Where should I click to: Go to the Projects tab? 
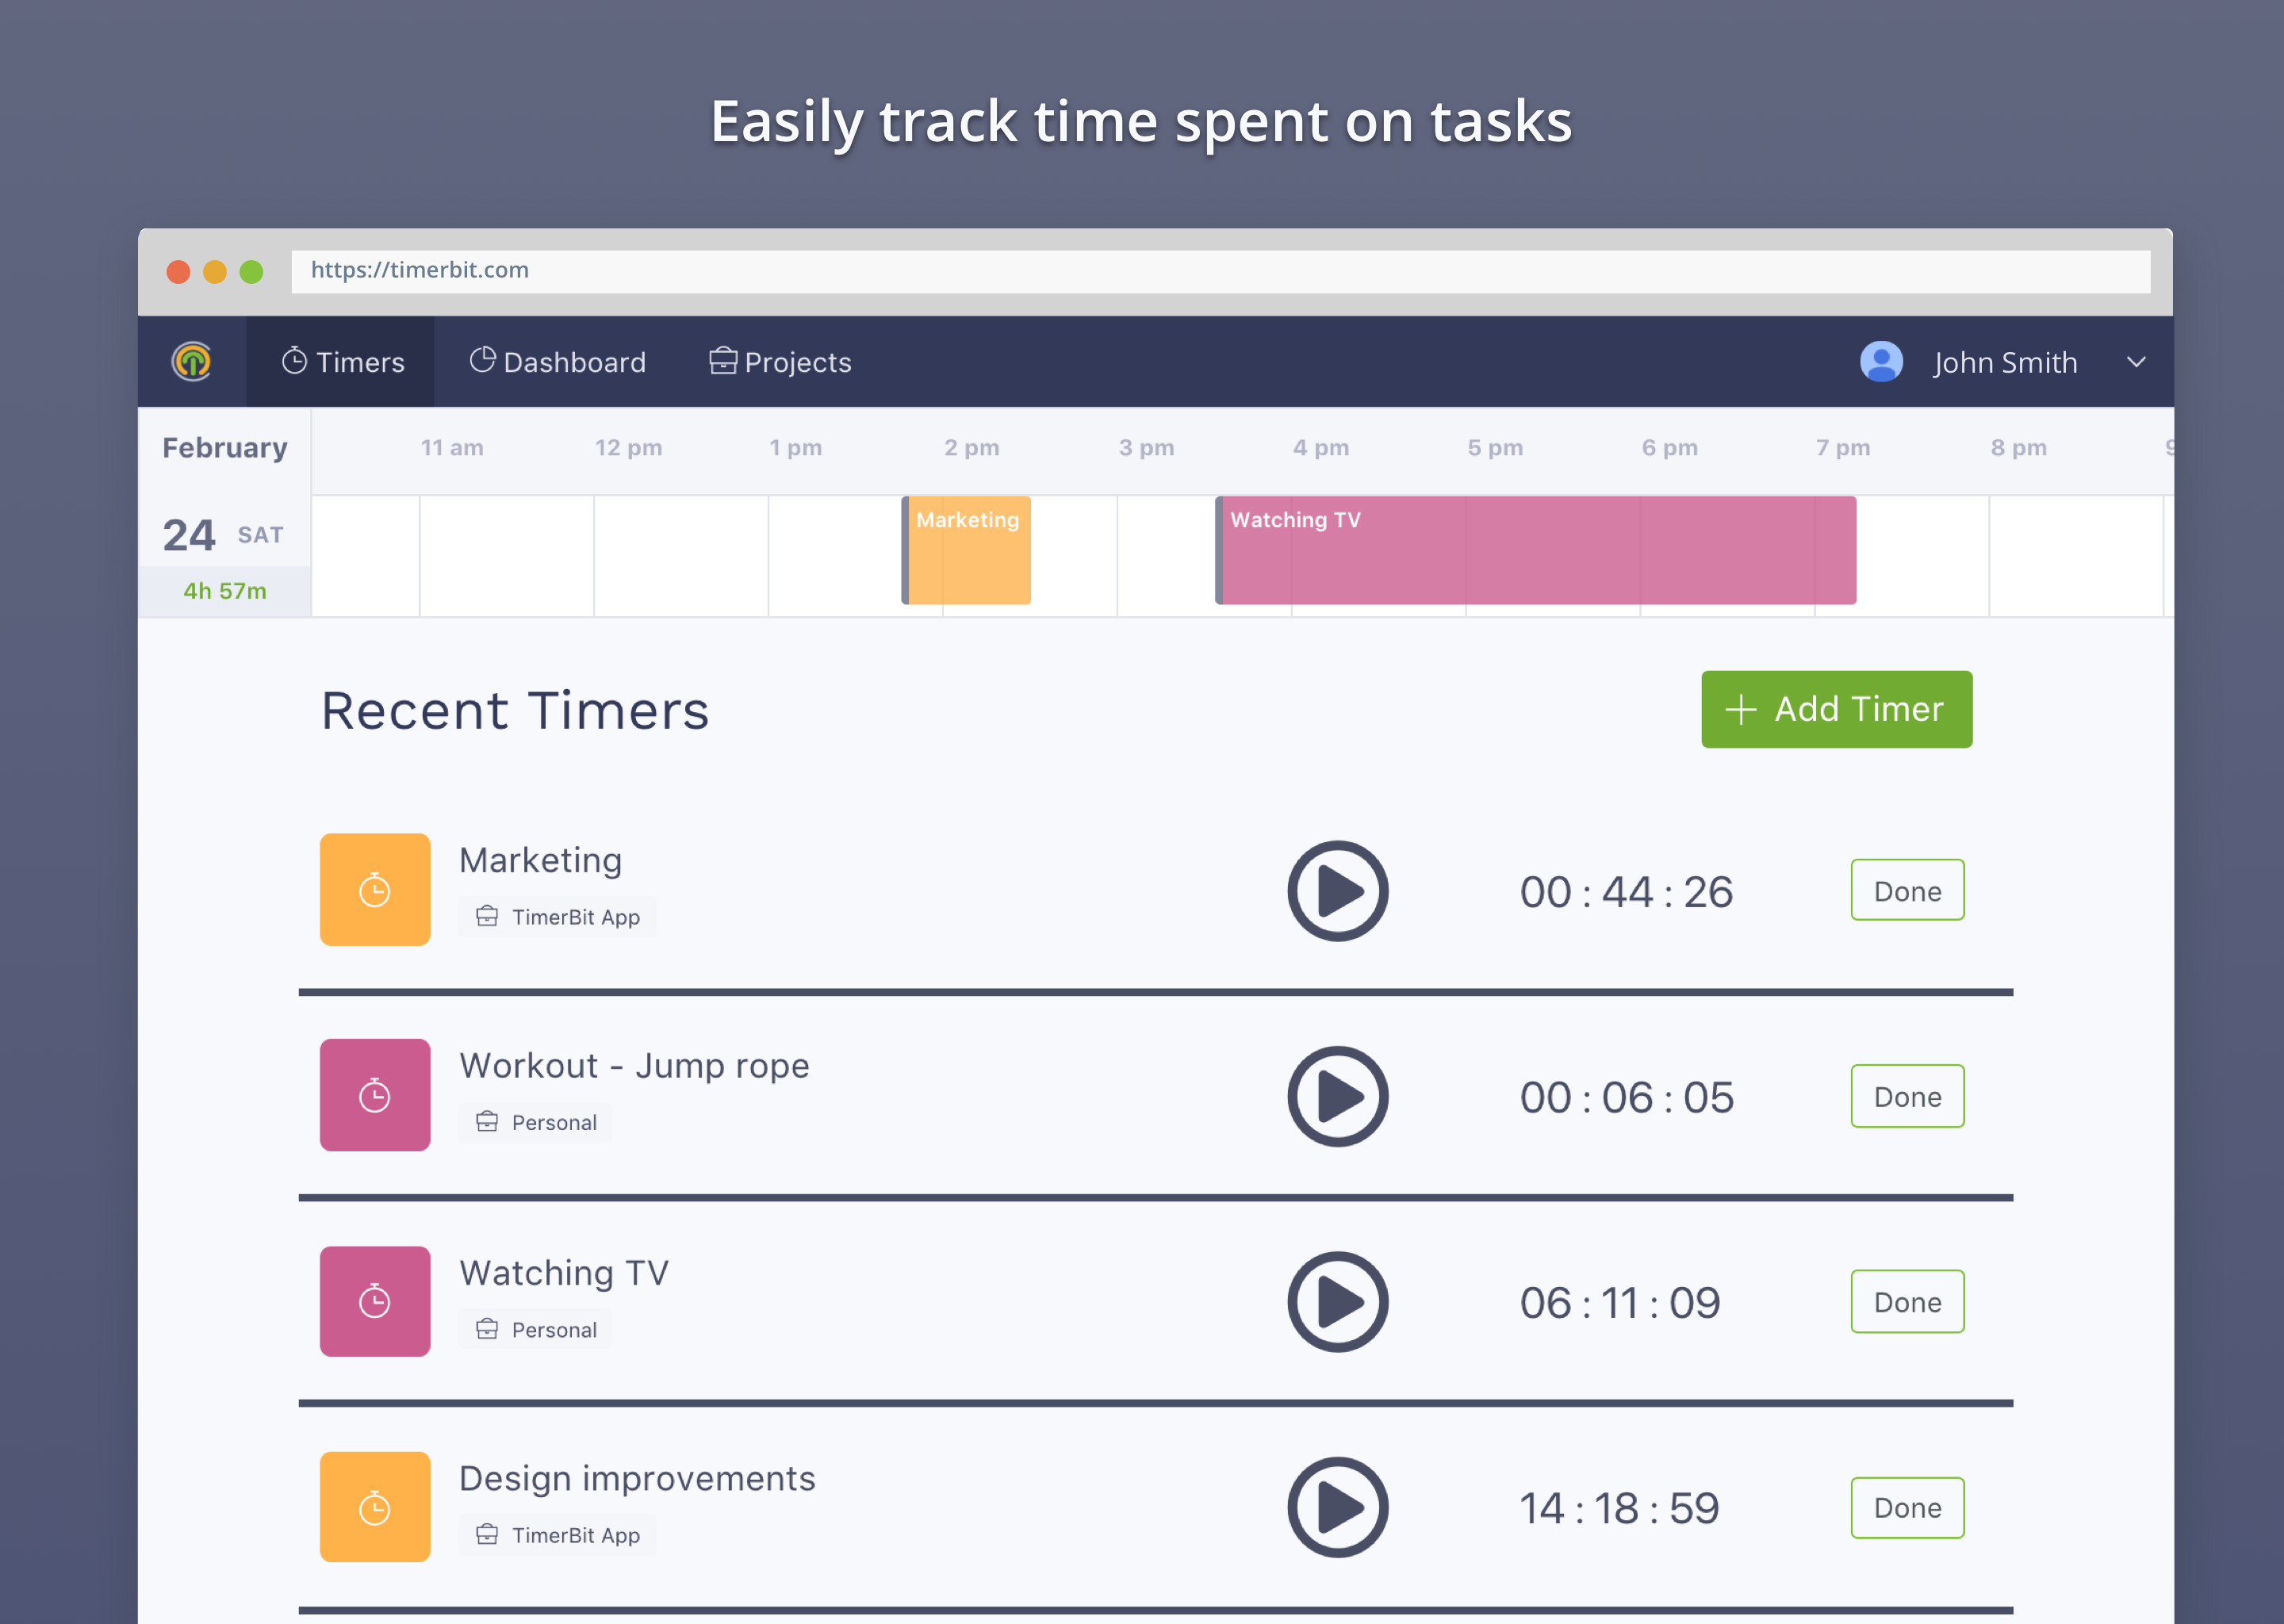780,362
